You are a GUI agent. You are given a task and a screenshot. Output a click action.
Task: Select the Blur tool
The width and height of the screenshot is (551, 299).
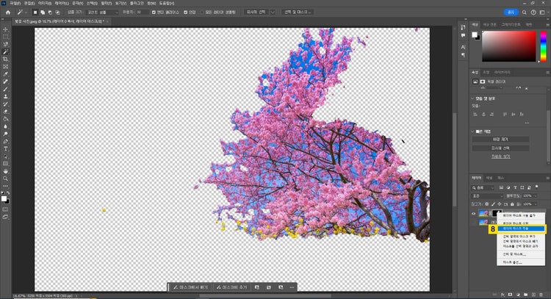(6, 126)
